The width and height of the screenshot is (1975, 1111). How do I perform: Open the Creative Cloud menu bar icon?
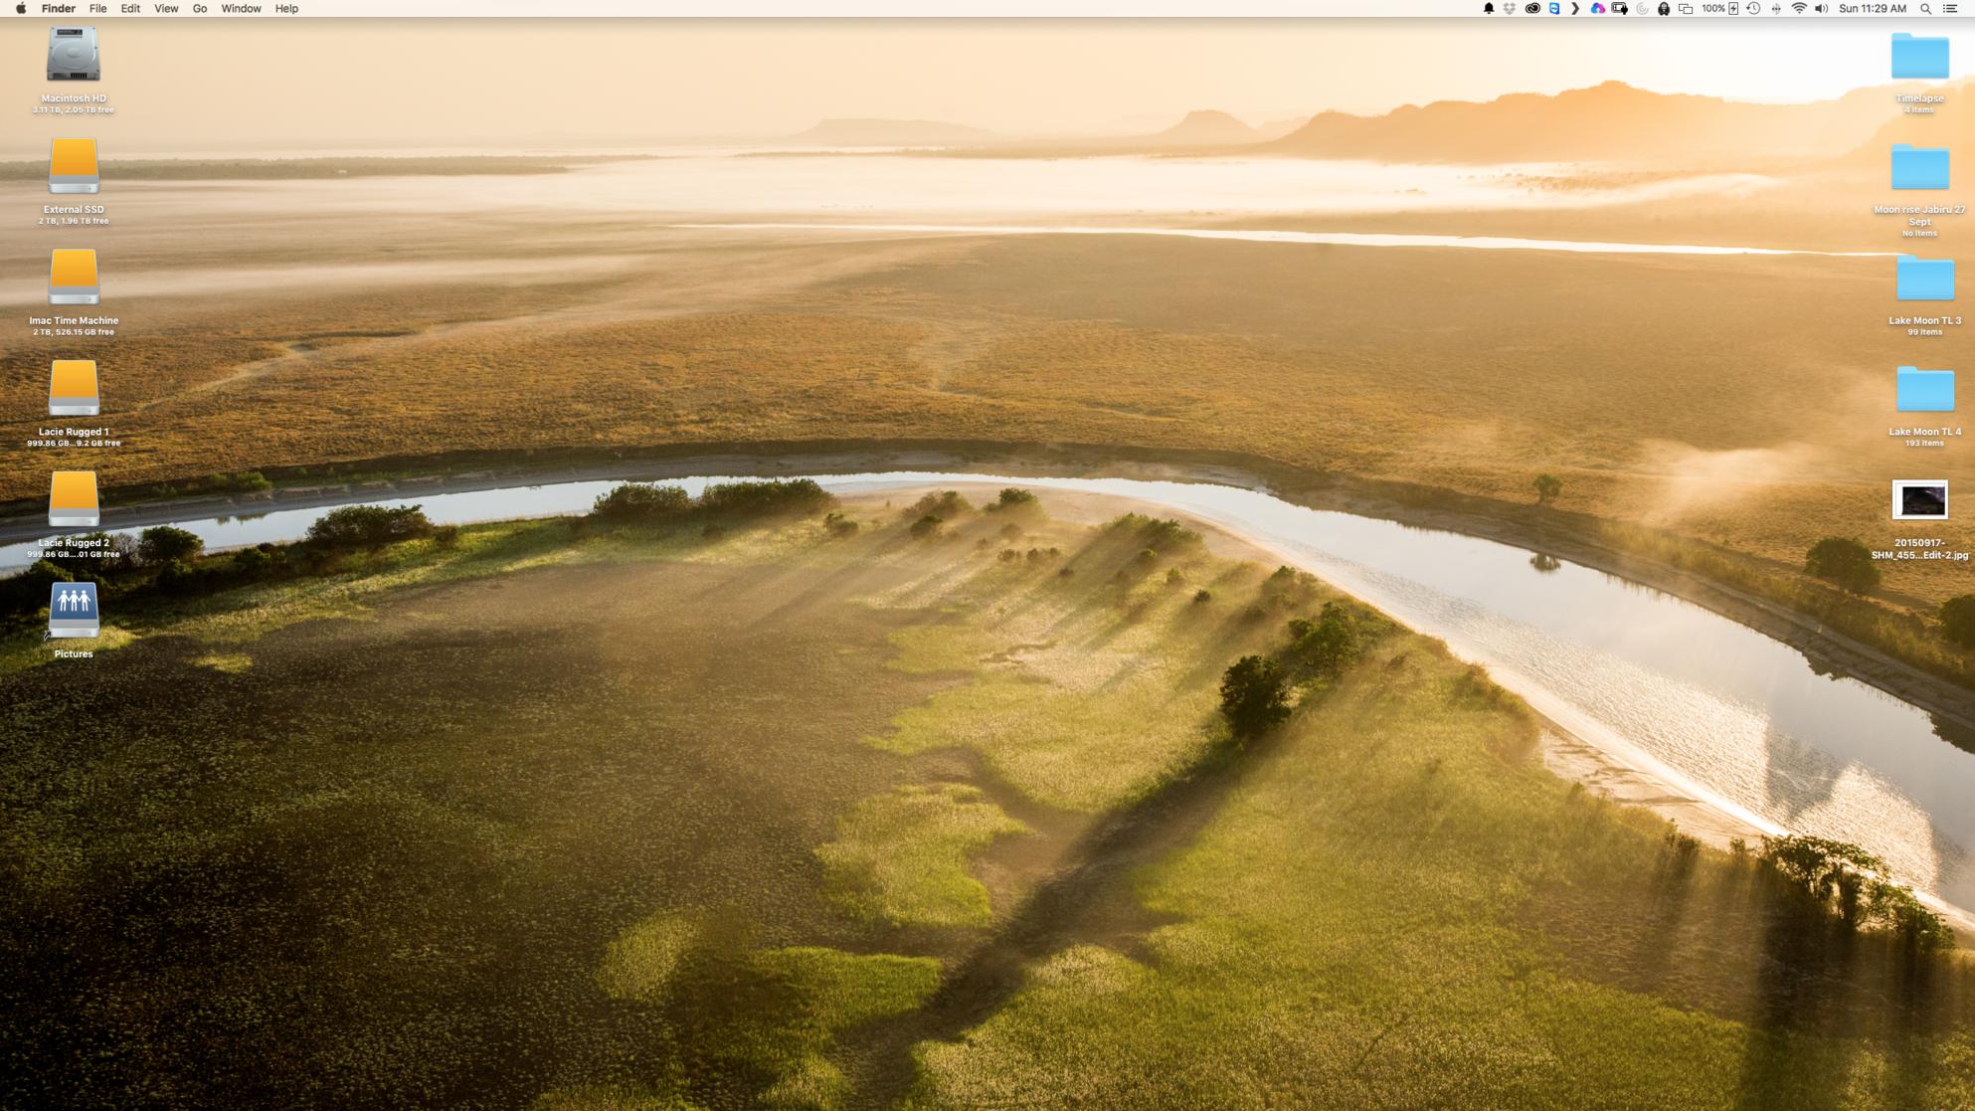click(1532, 9)
